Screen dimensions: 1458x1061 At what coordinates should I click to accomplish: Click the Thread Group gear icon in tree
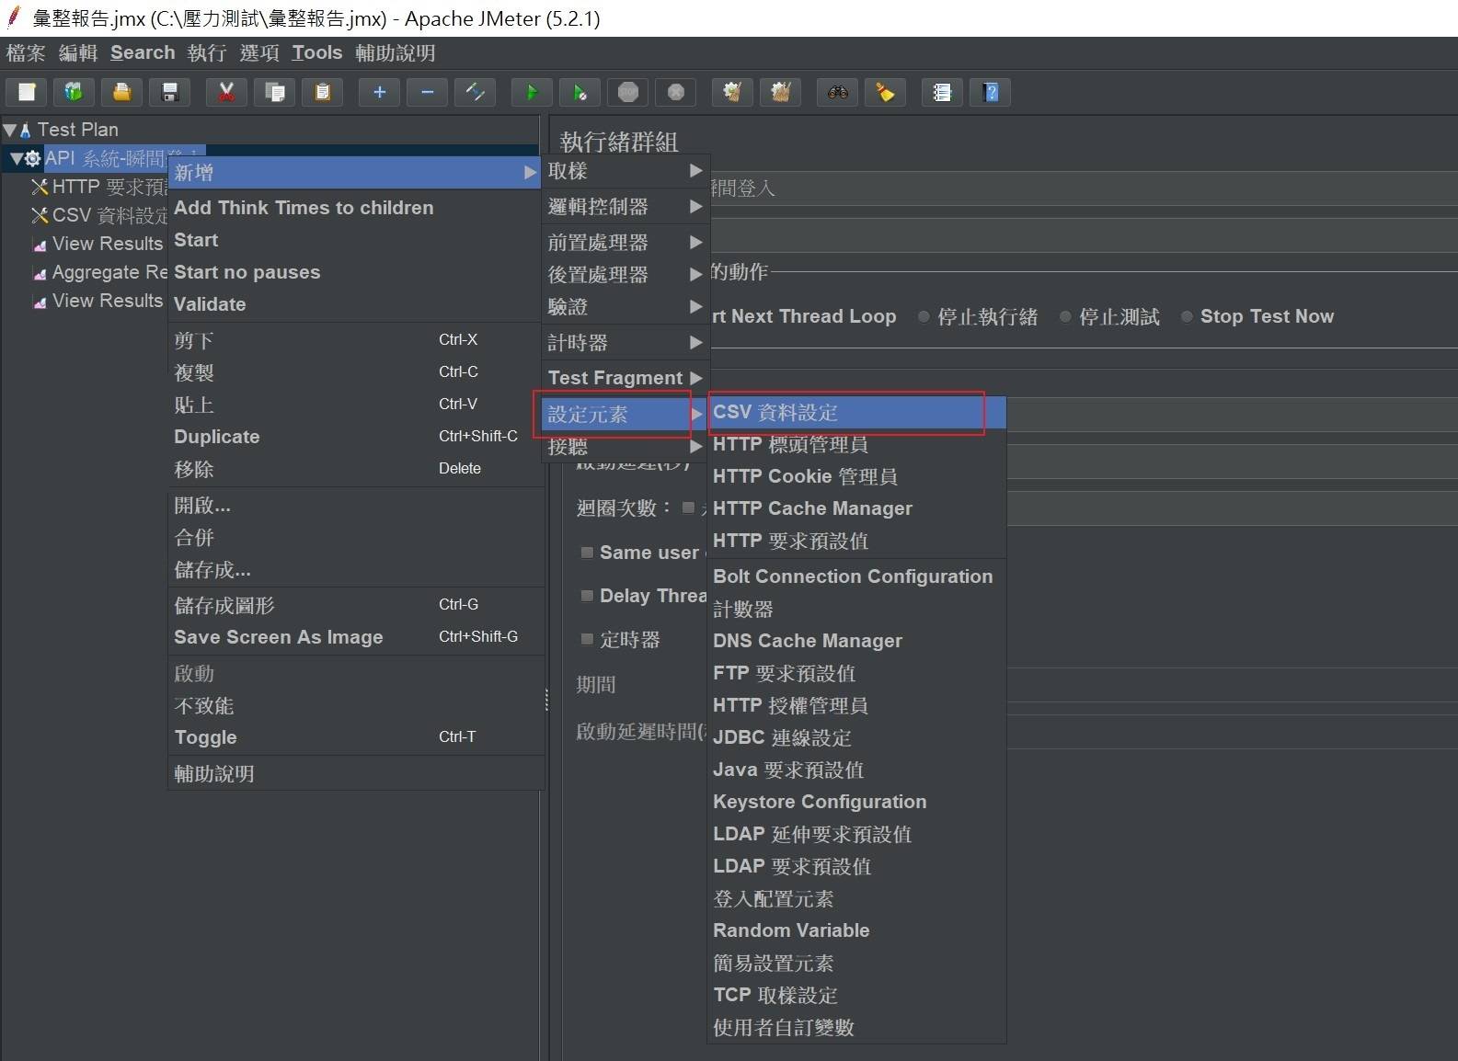32,158
